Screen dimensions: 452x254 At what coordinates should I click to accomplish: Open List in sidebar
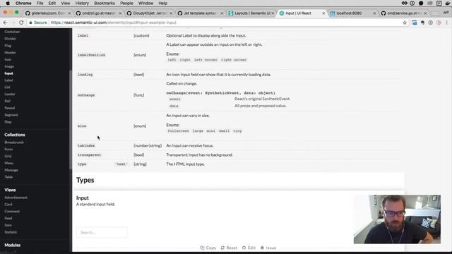(x=7, y=87)
